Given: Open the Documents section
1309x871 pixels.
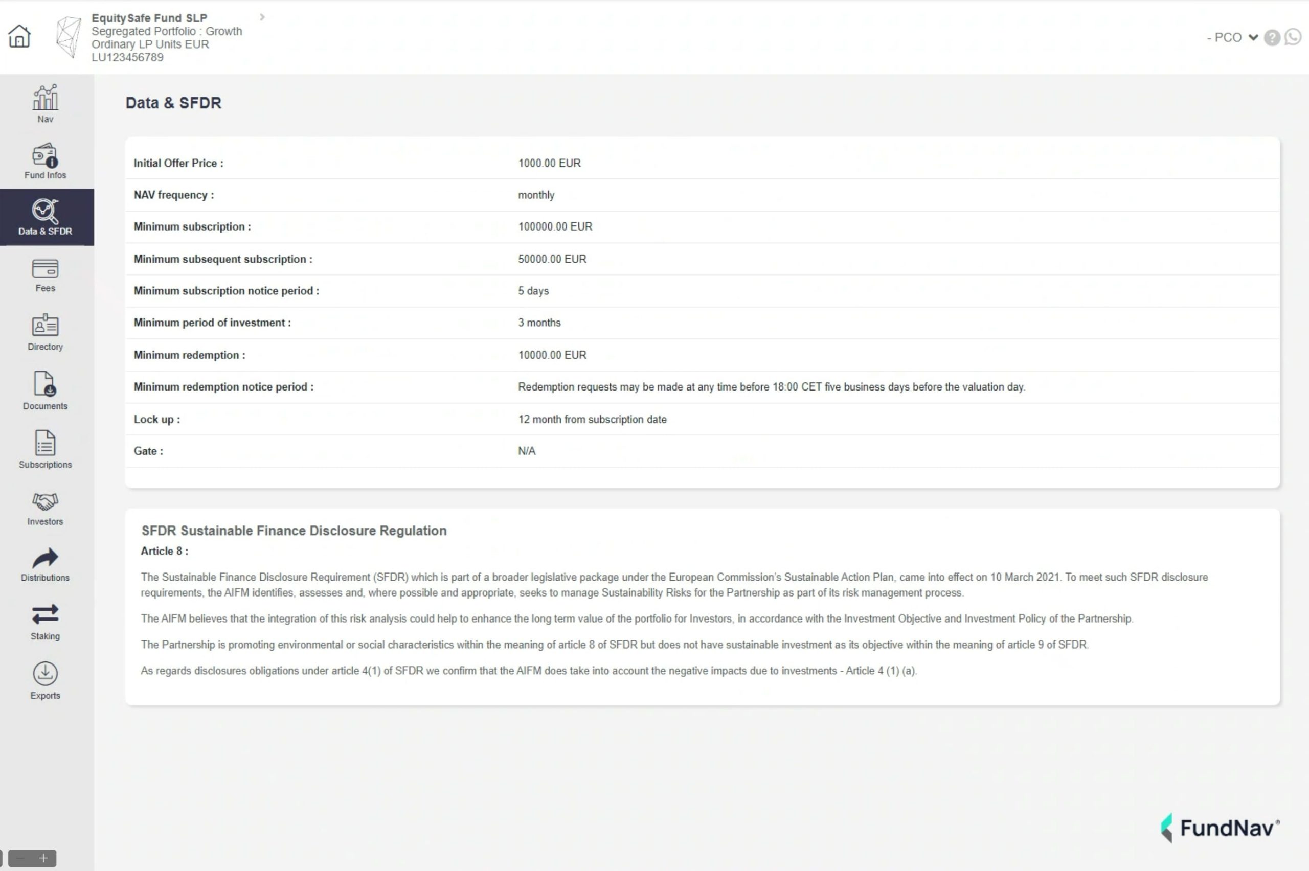Looking at the screenshot, I should pyautogui.click(x=46, y=391).
